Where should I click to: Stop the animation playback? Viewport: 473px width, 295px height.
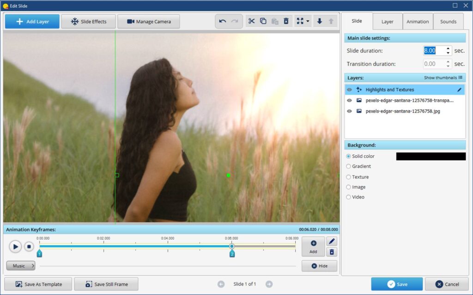tap(29, 247)
